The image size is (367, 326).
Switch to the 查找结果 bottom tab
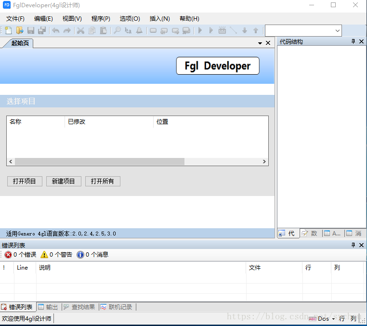[79, 307]
